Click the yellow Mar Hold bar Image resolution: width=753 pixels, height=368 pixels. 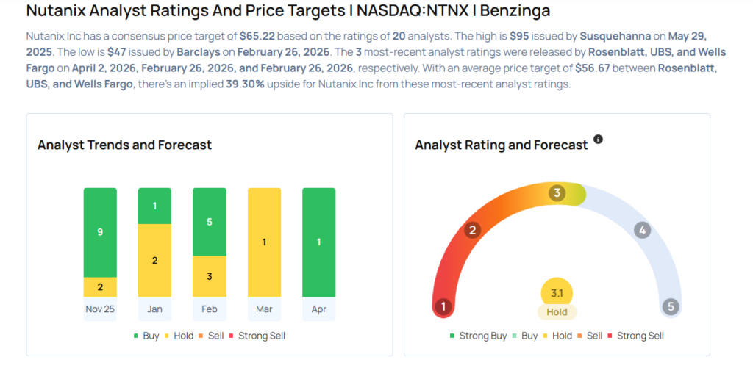point(264,242)
